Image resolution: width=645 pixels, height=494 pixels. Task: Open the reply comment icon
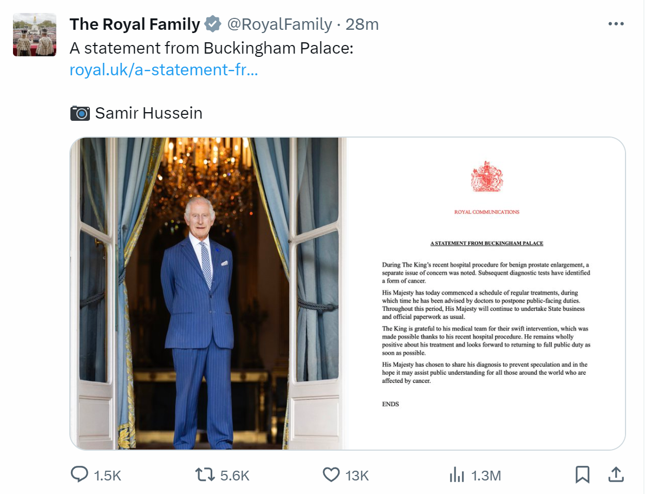[80, 474]
